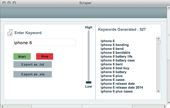Click the Enter Keyword note icon
The image size is (170, 108).
coord(10,33)
